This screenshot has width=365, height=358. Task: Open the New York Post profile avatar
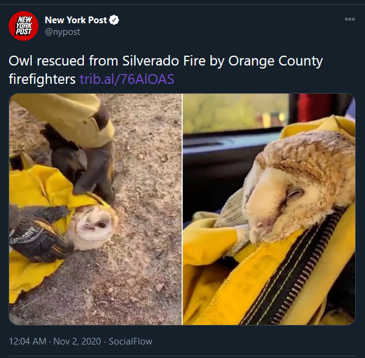click(x=23, y=26)
